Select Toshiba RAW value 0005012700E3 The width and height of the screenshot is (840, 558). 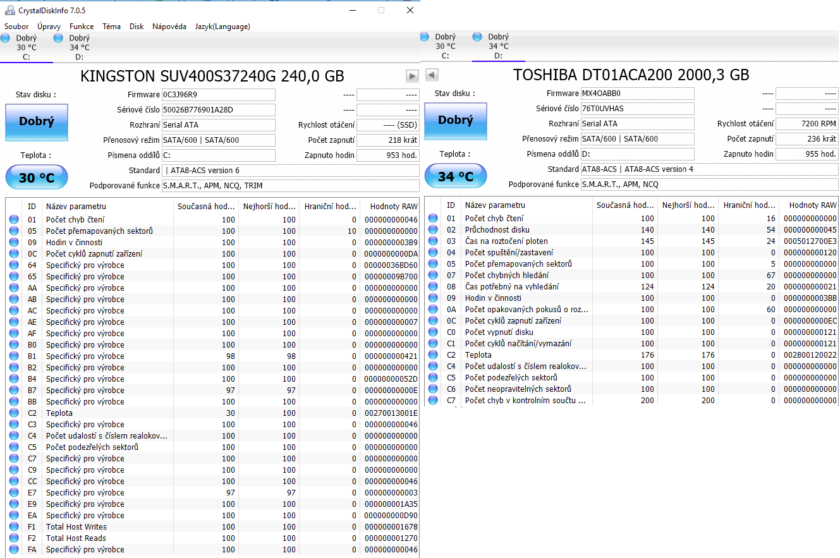pos(810,241)
